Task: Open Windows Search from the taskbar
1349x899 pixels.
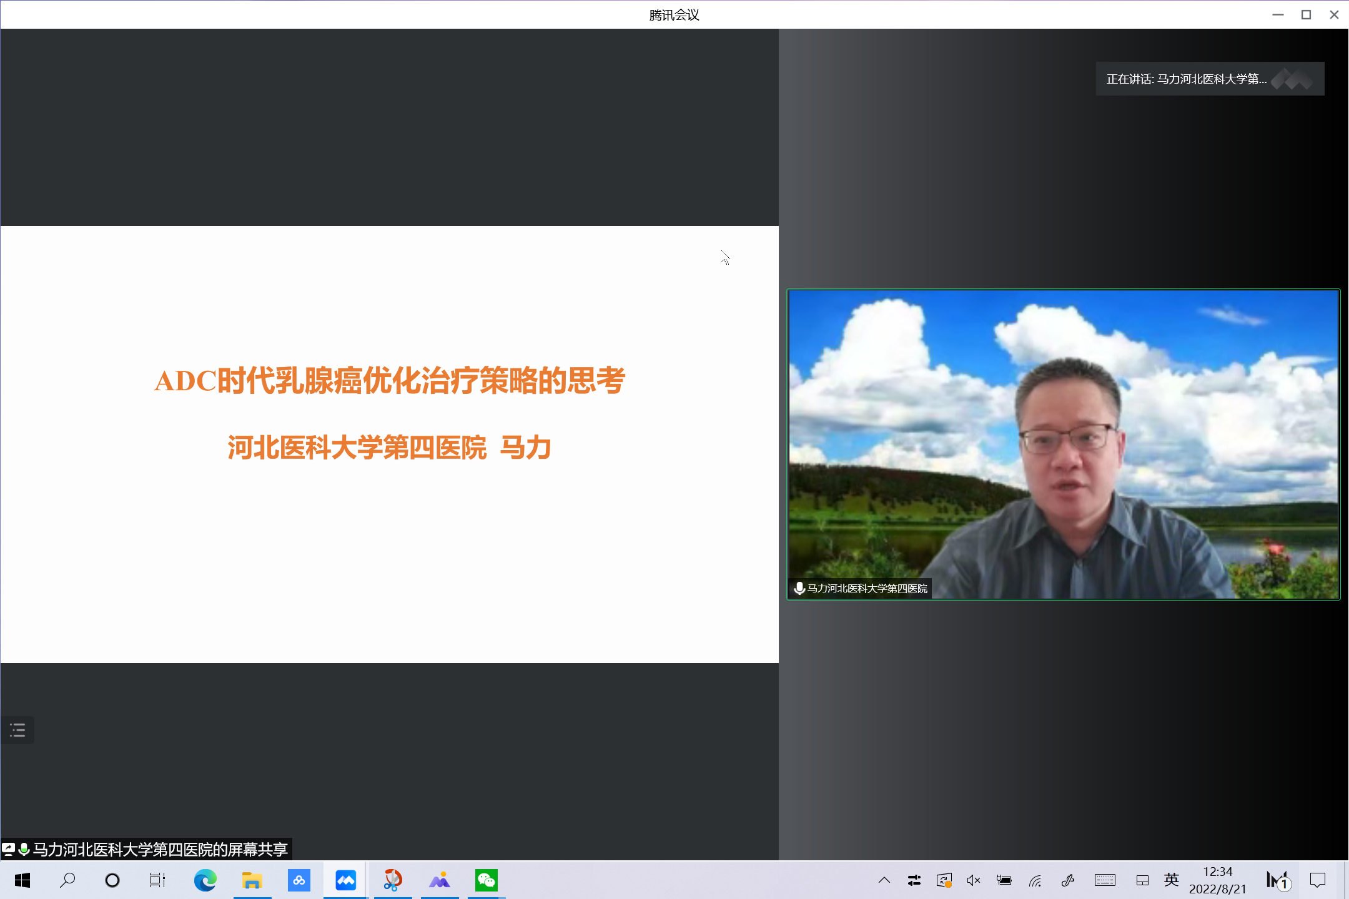Action: (67, 880)
